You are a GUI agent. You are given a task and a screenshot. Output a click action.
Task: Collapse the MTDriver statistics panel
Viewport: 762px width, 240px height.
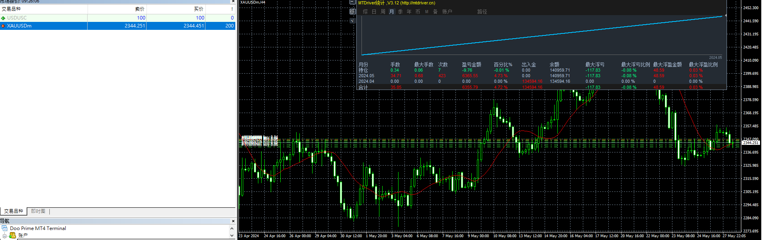352,2
